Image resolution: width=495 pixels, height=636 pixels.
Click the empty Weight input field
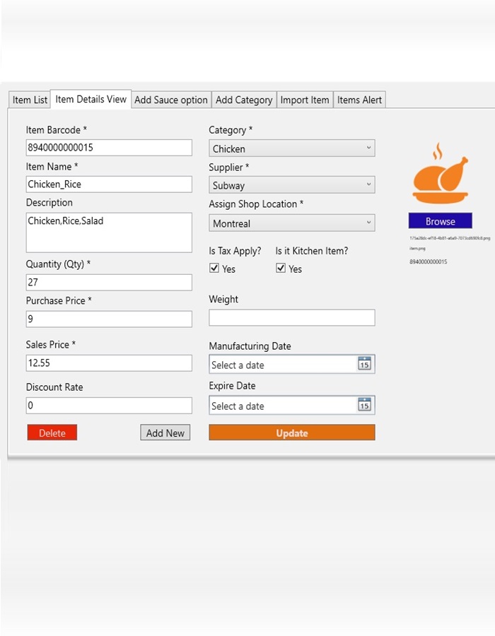[x=291, y=317]
